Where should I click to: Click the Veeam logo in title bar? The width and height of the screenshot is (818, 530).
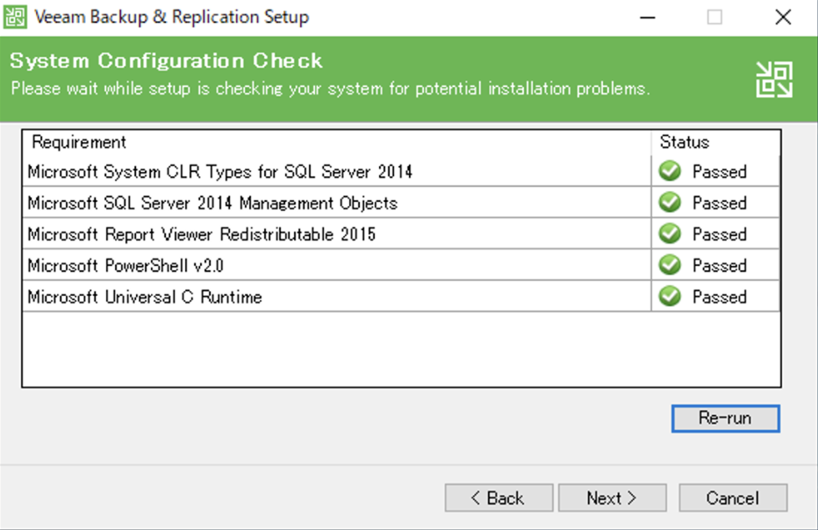click(15, 17)
